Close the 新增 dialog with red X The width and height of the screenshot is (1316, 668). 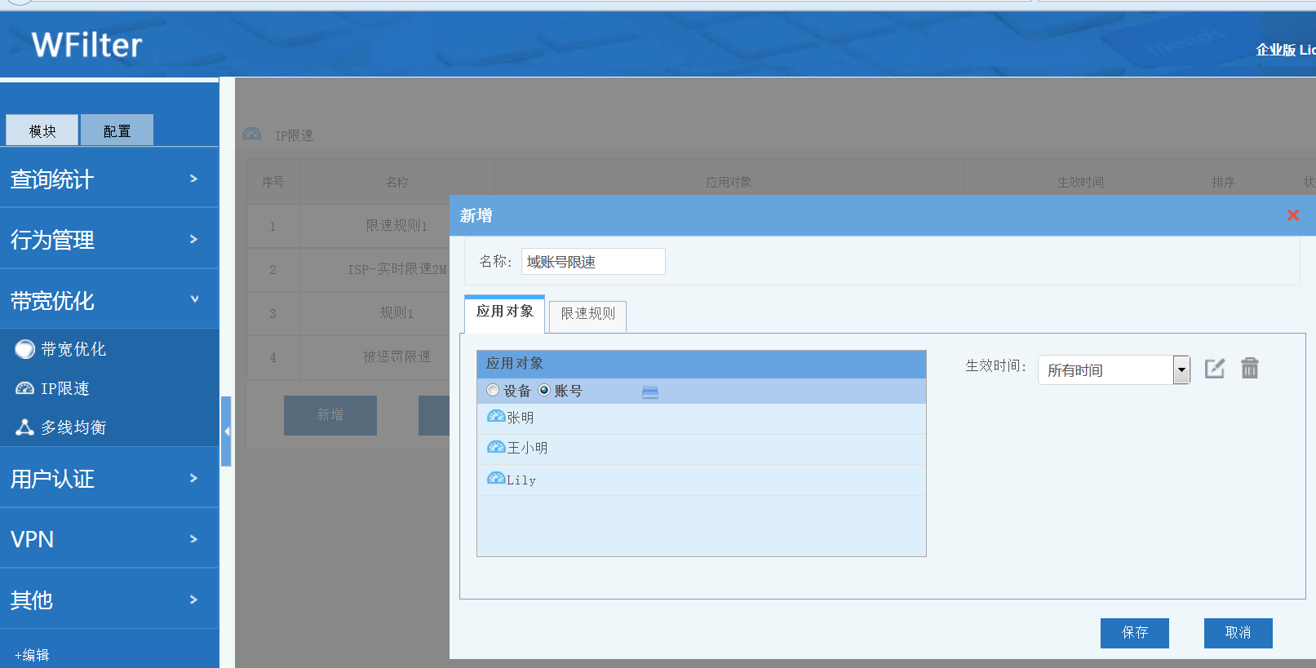pyautogui.click(x=1292, y=215)
